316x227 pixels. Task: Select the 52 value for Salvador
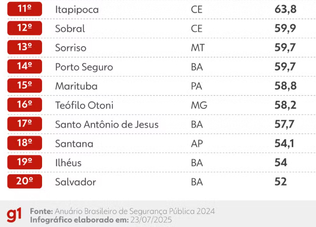click(x=281, y=181)
